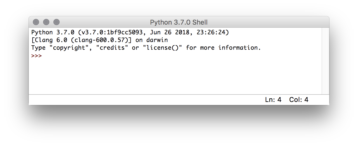This screenshot has width=358, height=146.
Task: Click the "copyright" word in banner
Action: pos(69,48)
